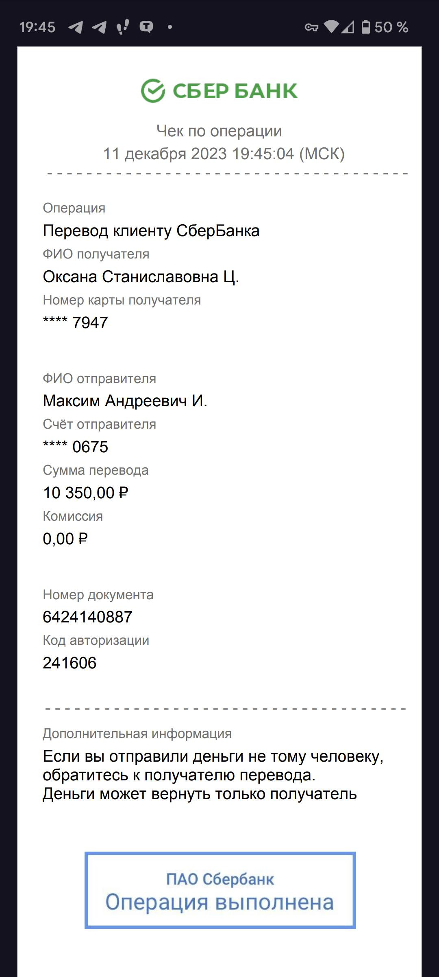Tap the authorization code 241606
The width and height of the screenshot is (439, 977).
click(x=70, y=663)
